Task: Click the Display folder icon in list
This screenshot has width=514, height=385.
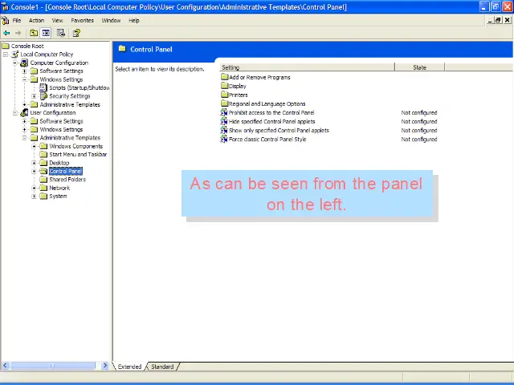Action: (x=225, y=86)
